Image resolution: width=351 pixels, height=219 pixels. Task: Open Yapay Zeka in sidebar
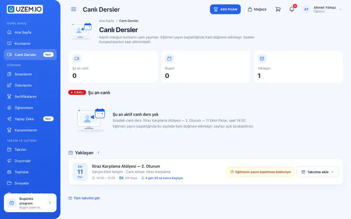click(30, 119)
